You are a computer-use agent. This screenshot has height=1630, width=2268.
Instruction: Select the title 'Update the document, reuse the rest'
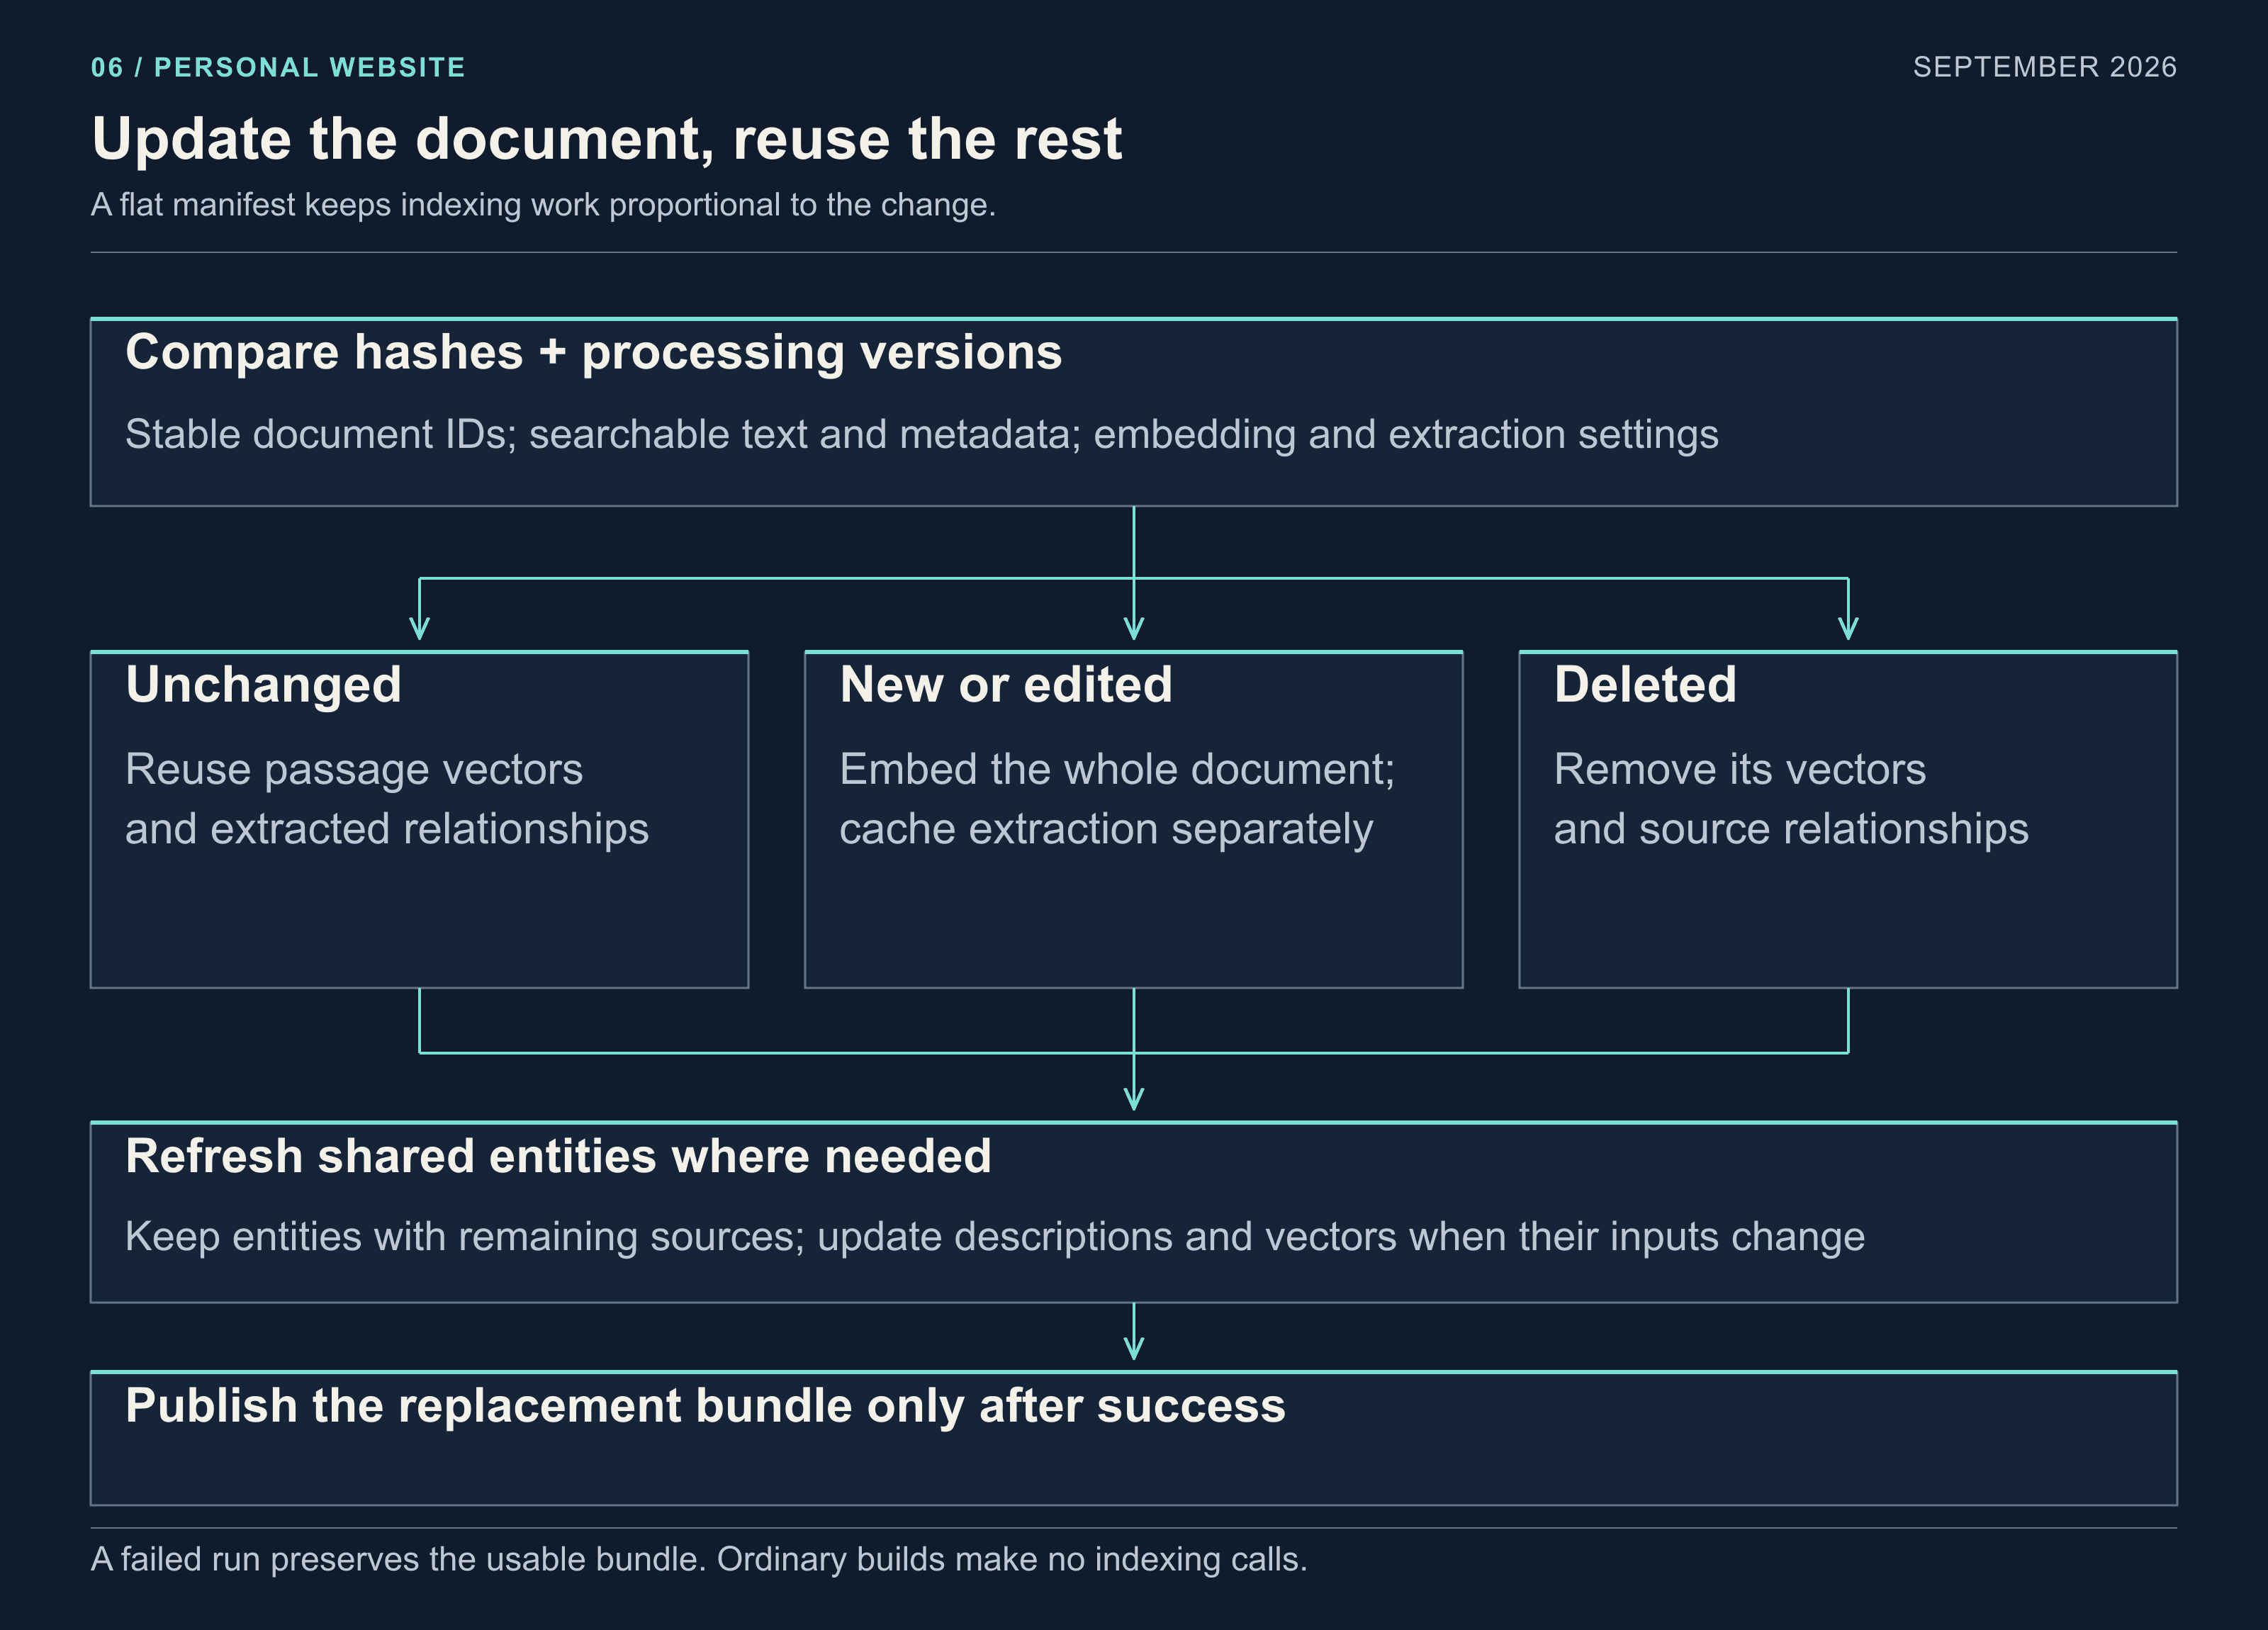pos(607,138)
